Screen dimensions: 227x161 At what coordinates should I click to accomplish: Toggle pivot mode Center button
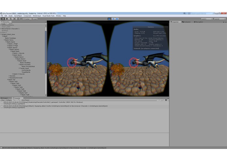click(x=26, y=19)
